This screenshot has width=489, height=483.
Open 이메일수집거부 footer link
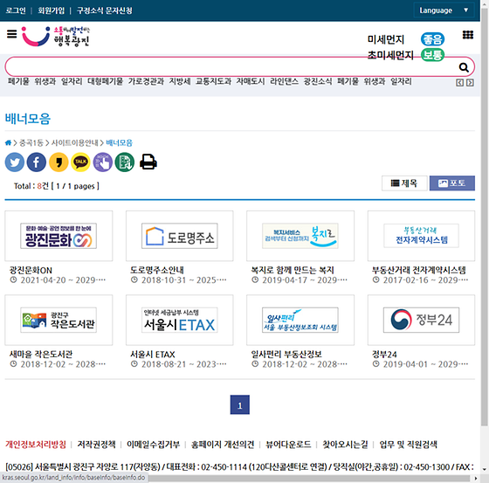(x=153, y=445)
